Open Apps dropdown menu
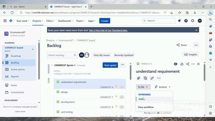Viewport: 215px width, 121px height. (x=92, y=21)
